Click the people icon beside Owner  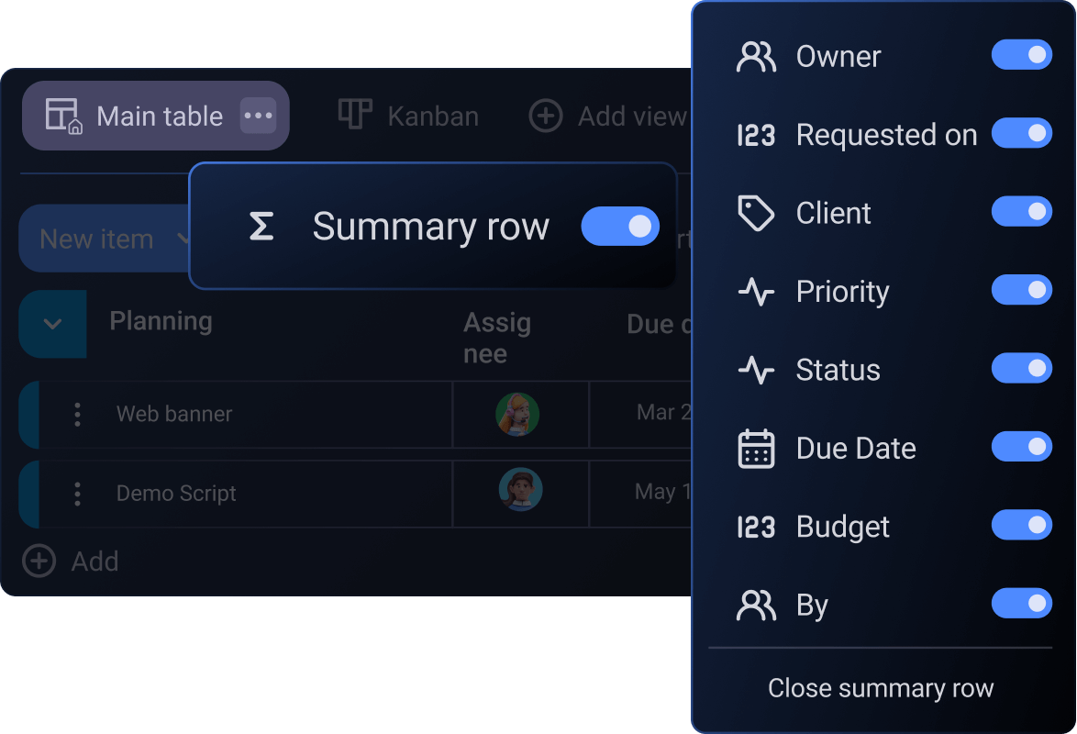(x=756, y=57)
